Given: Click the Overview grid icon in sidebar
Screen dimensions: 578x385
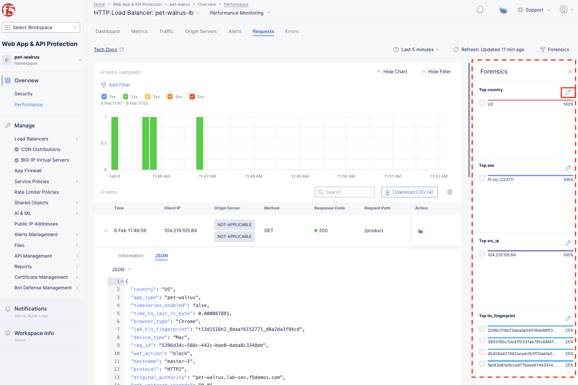Looking at the screenshot, I should (x=8, y=81).
